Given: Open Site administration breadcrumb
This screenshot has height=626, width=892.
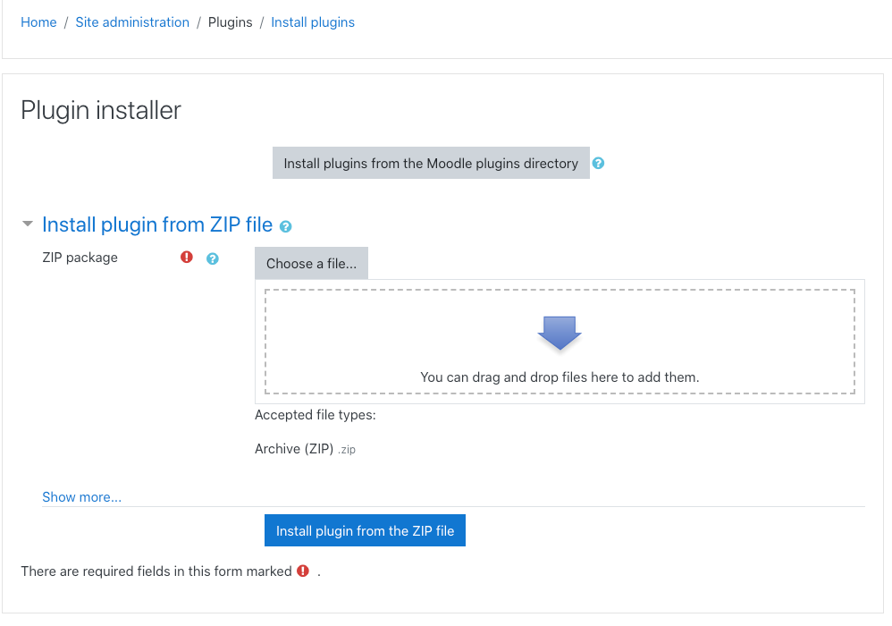Looking at the screenshot, I should pos(132,22).
